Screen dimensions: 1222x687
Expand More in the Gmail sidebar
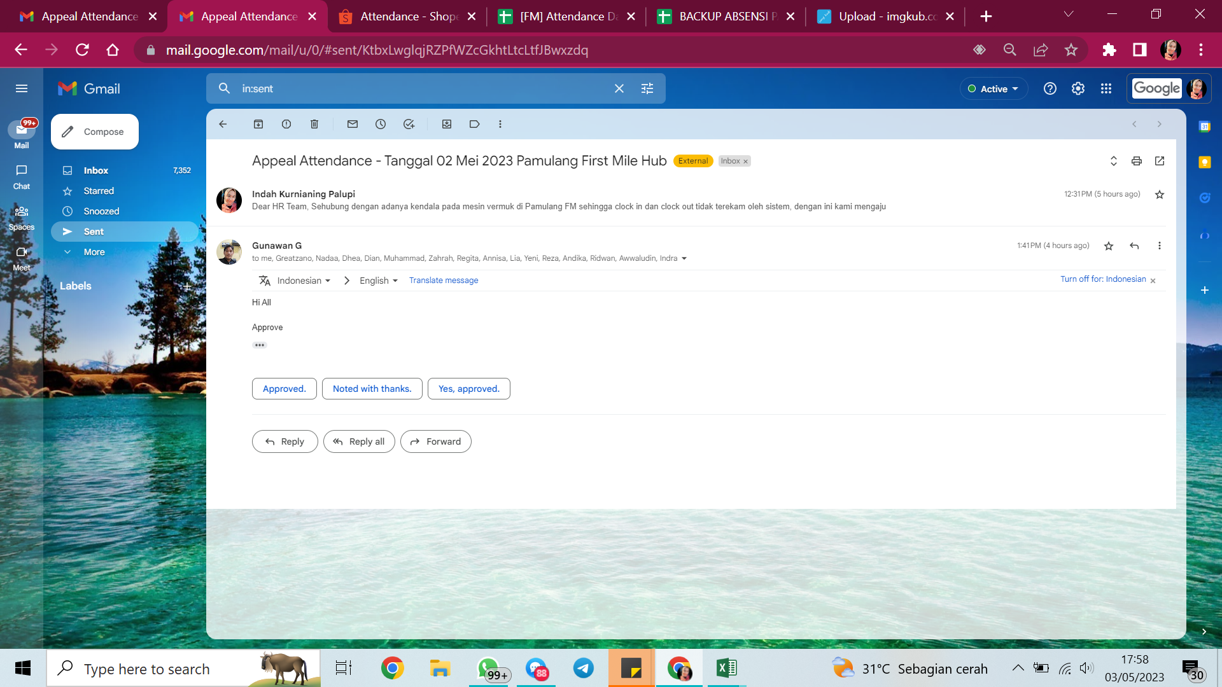pyautogui.click(x=94, y=252)
